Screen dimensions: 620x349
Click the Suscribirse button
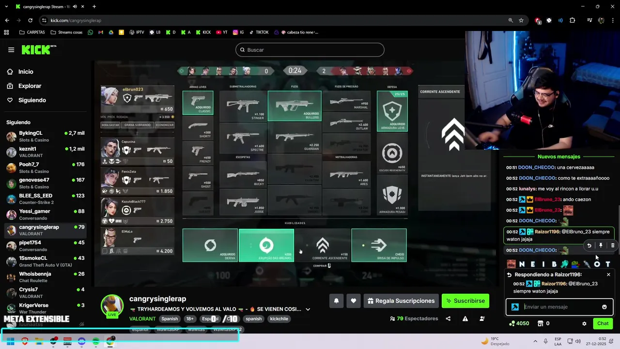click(465, 301)
